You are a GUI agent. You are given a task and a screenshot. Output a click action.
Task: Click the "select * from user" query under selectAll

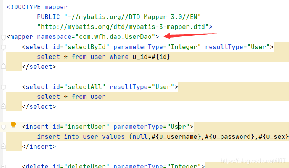(71, 97)
